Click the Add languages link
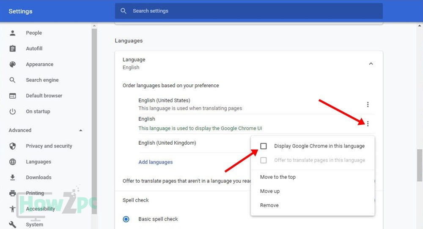This screenshot has width=423, height=229. 155,162
